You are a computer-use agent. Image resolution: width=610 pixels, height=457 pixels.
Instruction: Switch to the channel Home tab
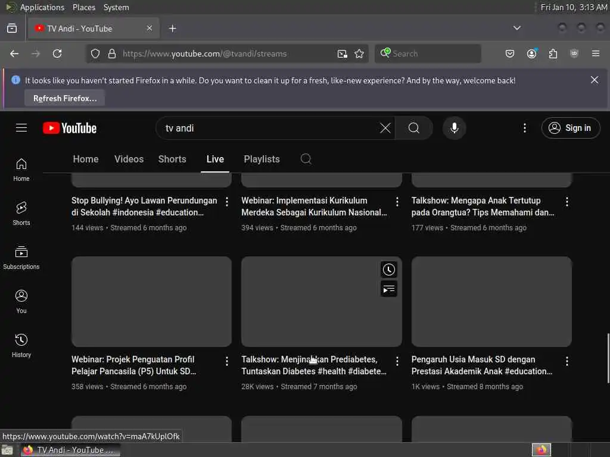pos(86,159)
